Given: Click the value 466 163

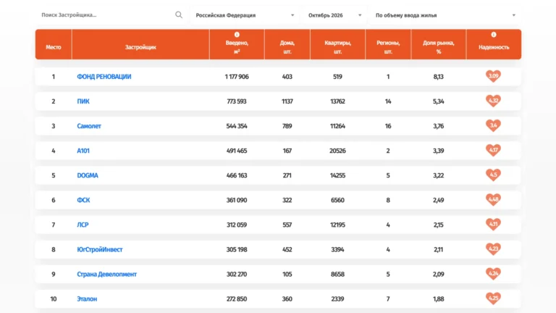Looking at the screenshot, I should [237, 175].
